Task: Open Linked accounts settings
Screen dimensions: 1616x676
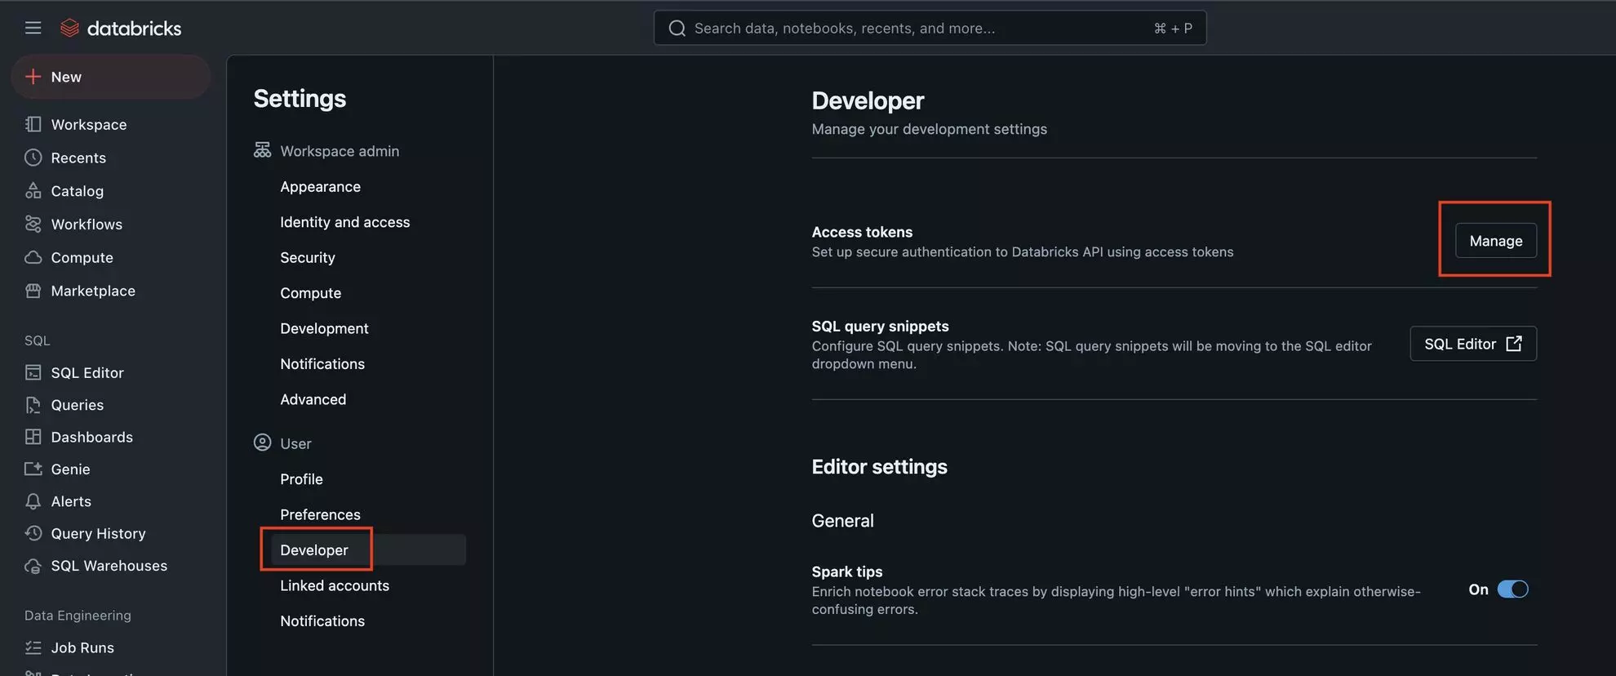Action: point(335,585)
